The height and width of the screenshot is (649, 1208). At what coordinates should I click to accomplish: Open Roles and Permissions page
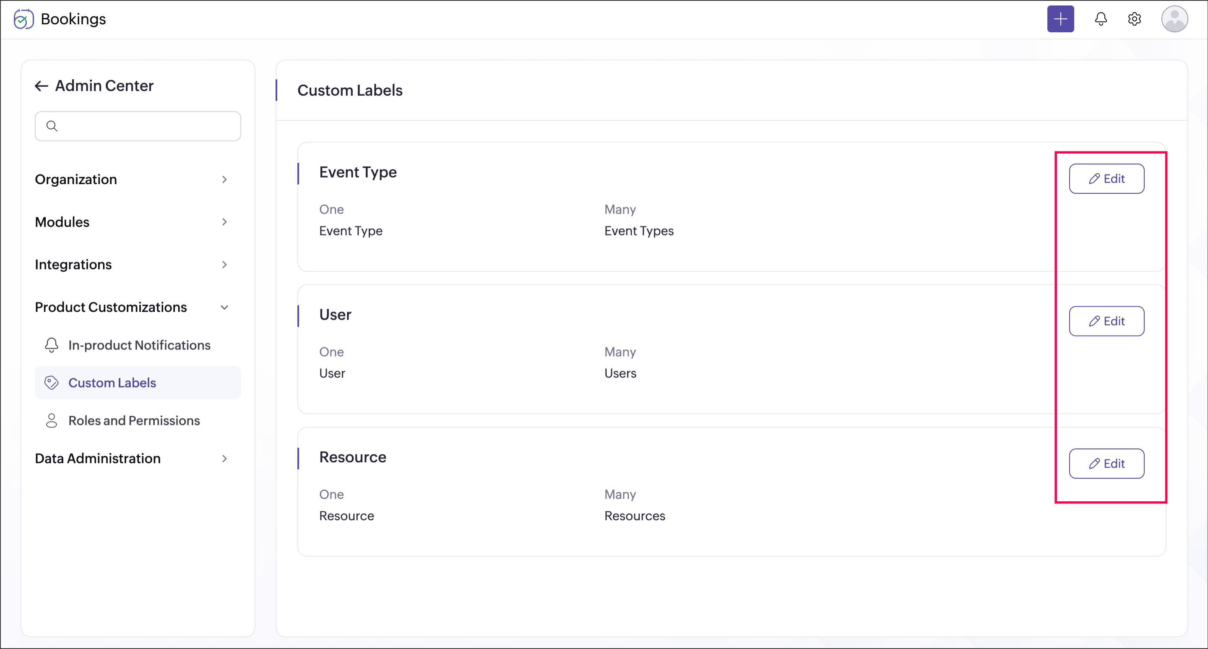[x=138, y=421]
